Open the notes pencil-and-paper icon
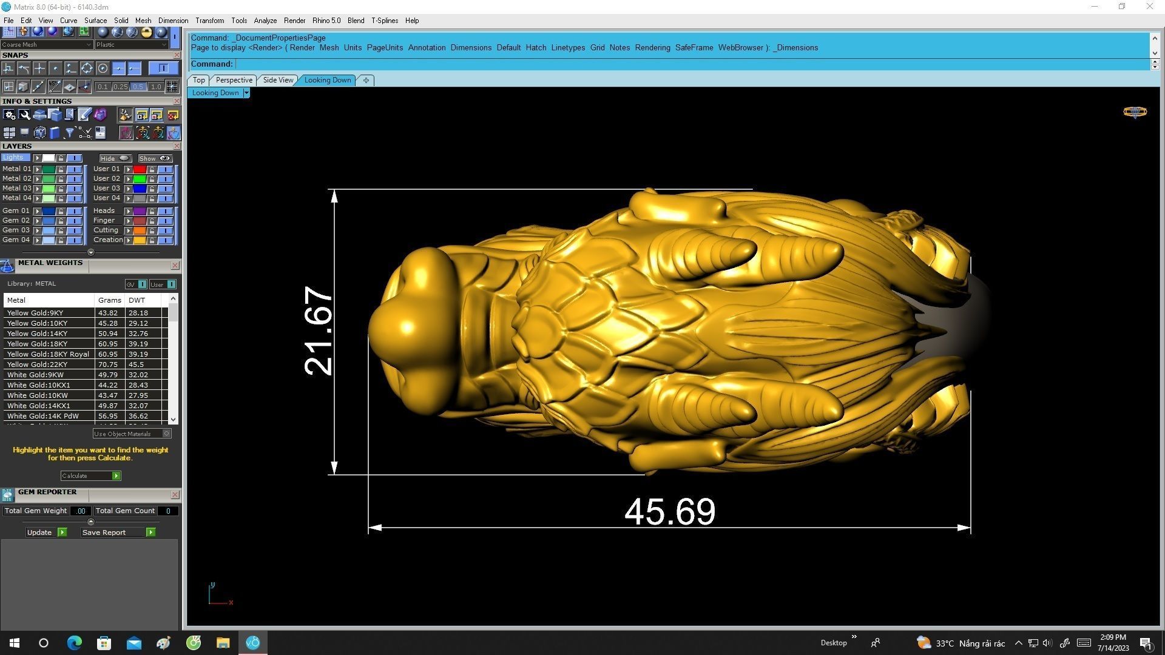This screenshot has height=655, width=1165. (x=85, y=115)
